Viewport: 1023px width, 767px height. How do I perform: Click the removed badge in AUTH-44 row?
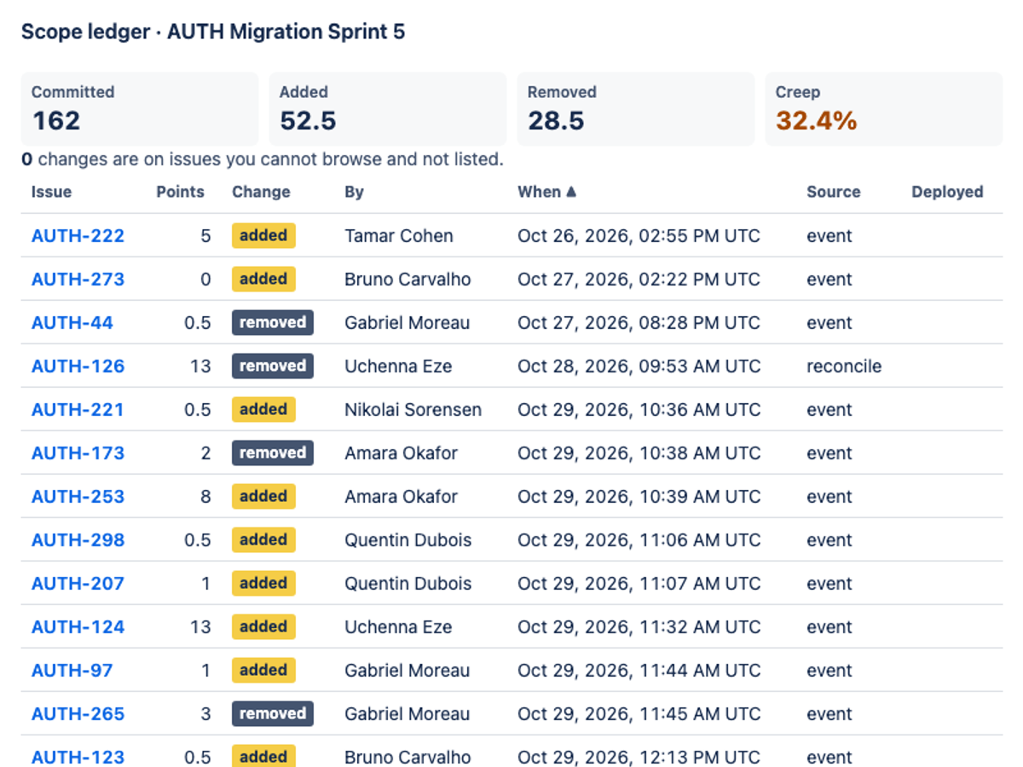point(273,322)
